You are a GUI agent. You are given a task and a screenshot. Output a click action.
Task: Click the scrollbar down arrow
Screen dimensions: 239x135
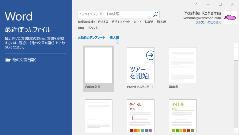click(236, 130)
